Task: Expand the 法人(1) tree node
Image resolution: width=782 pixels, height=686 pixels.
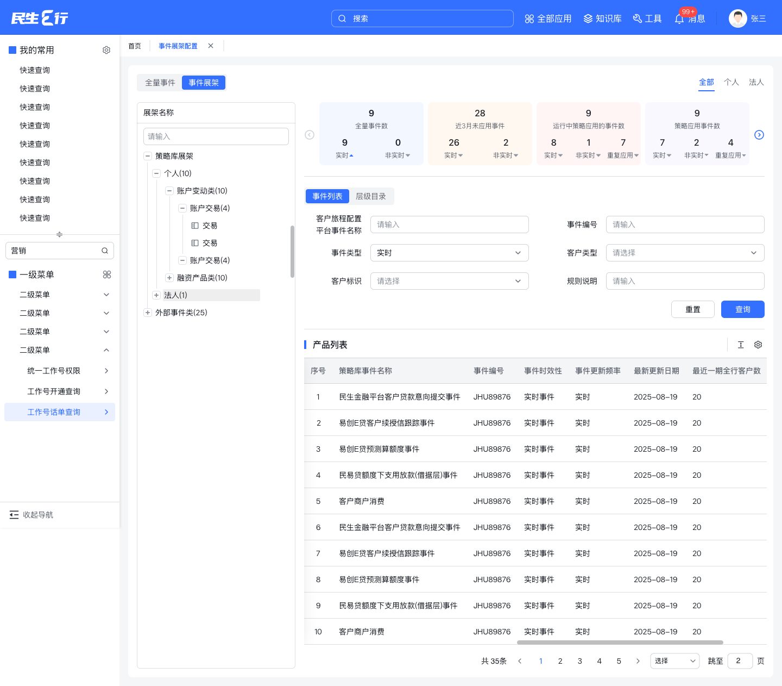Action: (156, 295)
